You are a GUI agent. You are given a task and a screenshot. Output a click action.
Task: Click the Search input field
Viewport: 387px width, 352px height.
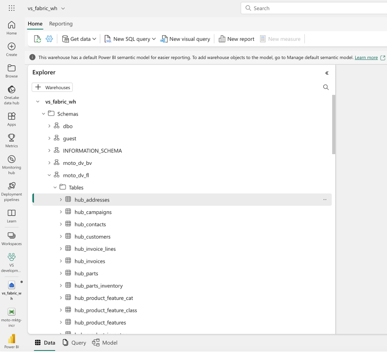pos(316,8)
